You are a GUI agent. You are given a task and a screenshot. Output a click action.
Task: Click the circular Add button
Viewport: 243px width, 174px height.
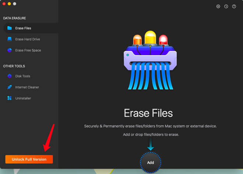(151, 162)
